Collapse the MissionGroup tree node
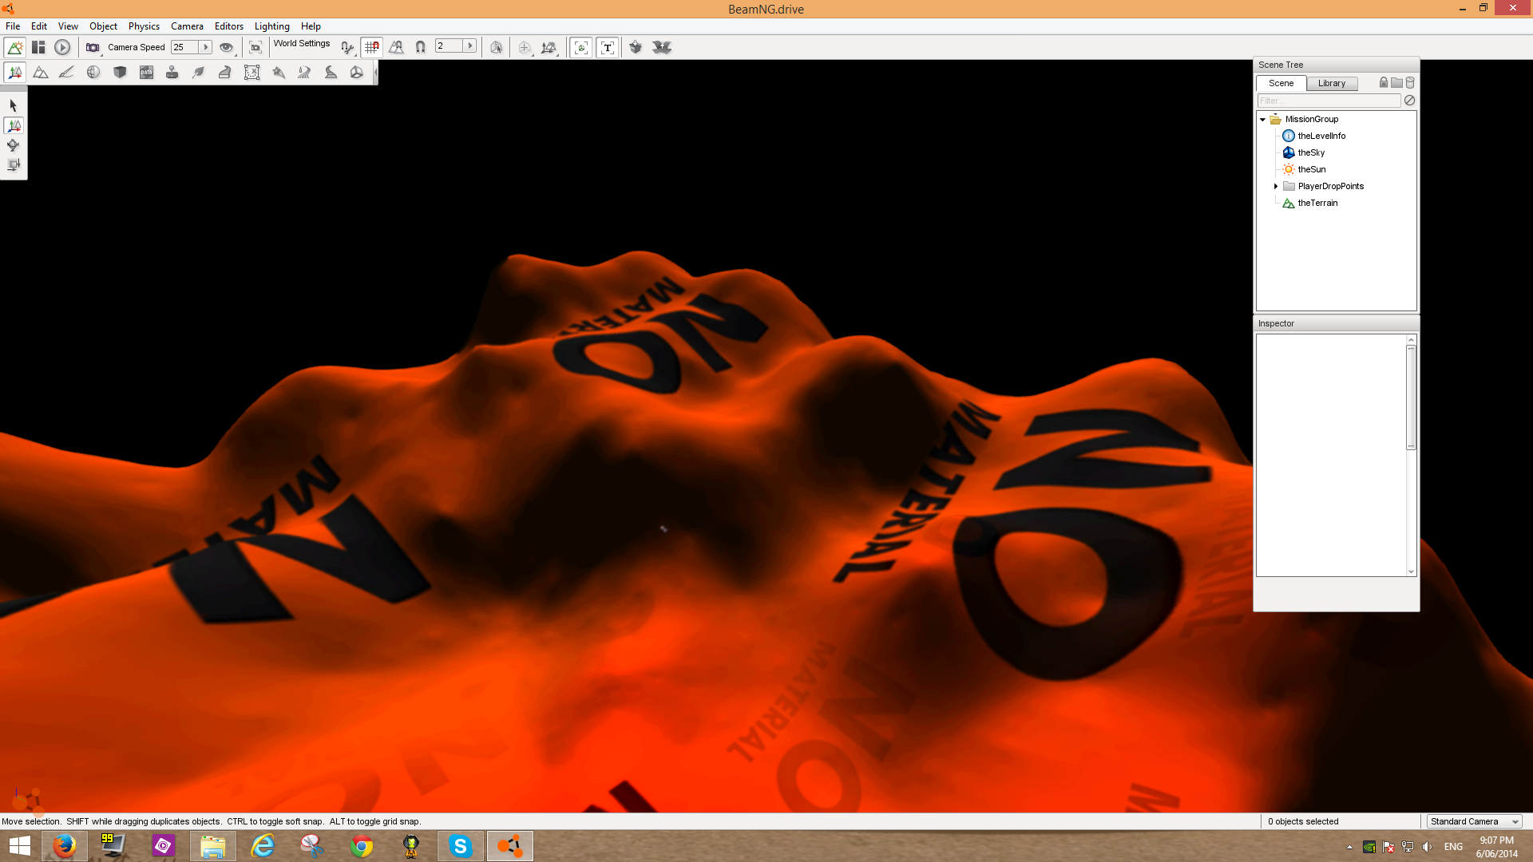The image size is (1533, 862). point(1263,120)
